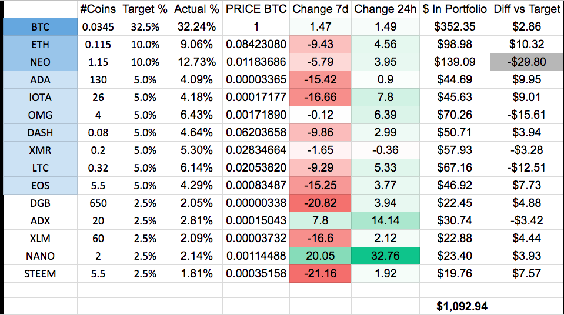Click the NEO coin name cell
The image size is (564, 315).
click(40, 62)
